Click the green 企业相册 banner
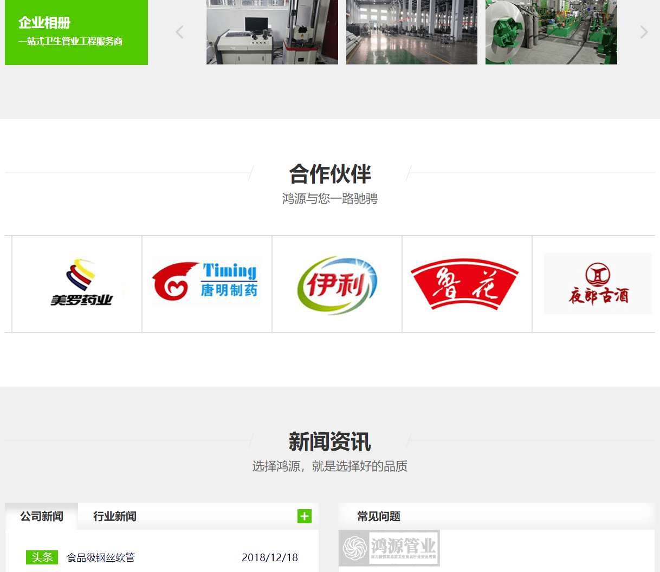 [76, 32]
